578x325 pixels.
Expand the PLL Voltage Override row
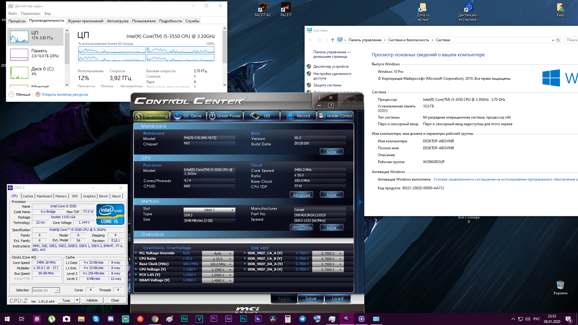[x=136, y=253]
